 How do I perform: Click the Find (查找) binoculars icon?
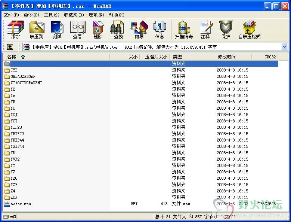(118, 30)
